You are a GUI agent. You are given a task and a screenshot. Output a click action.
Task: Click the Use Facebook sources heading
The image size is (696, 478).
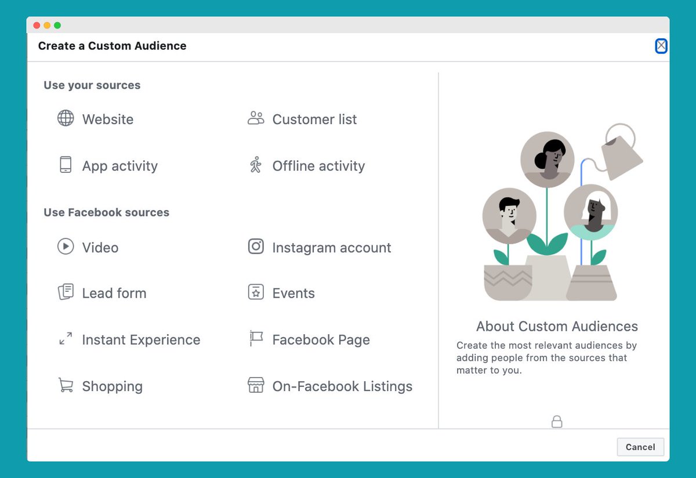pyautogui.click(x=107, y=212)
